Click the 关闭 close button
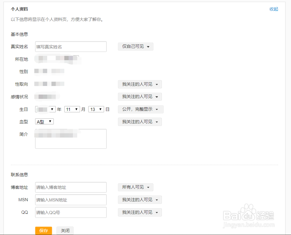 click(x=65, y=230)
